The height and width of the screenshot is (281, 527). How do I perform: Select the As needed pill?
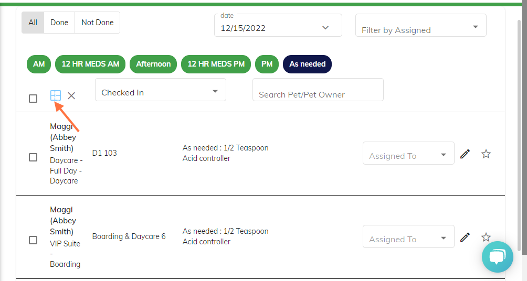(x=307, y=64)
